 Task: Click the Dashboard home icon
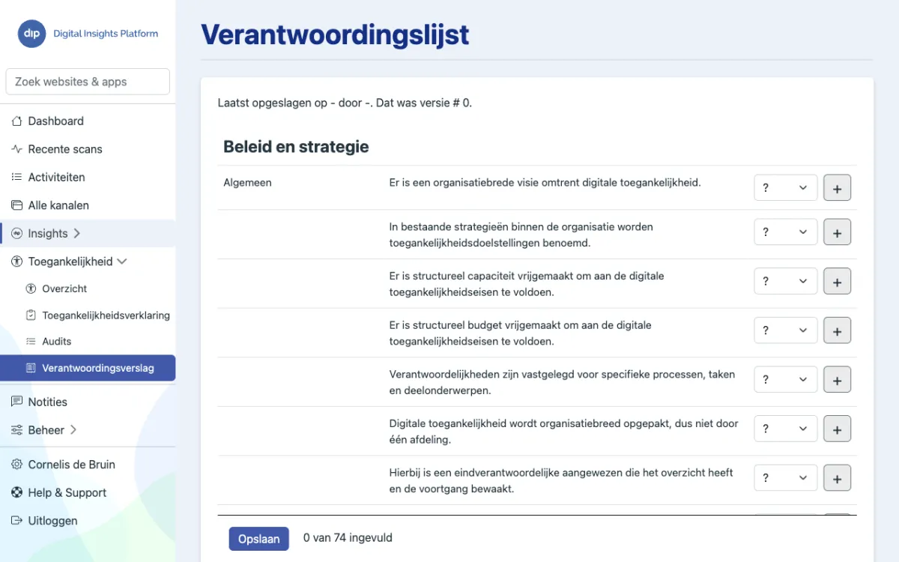pos(16,121)
